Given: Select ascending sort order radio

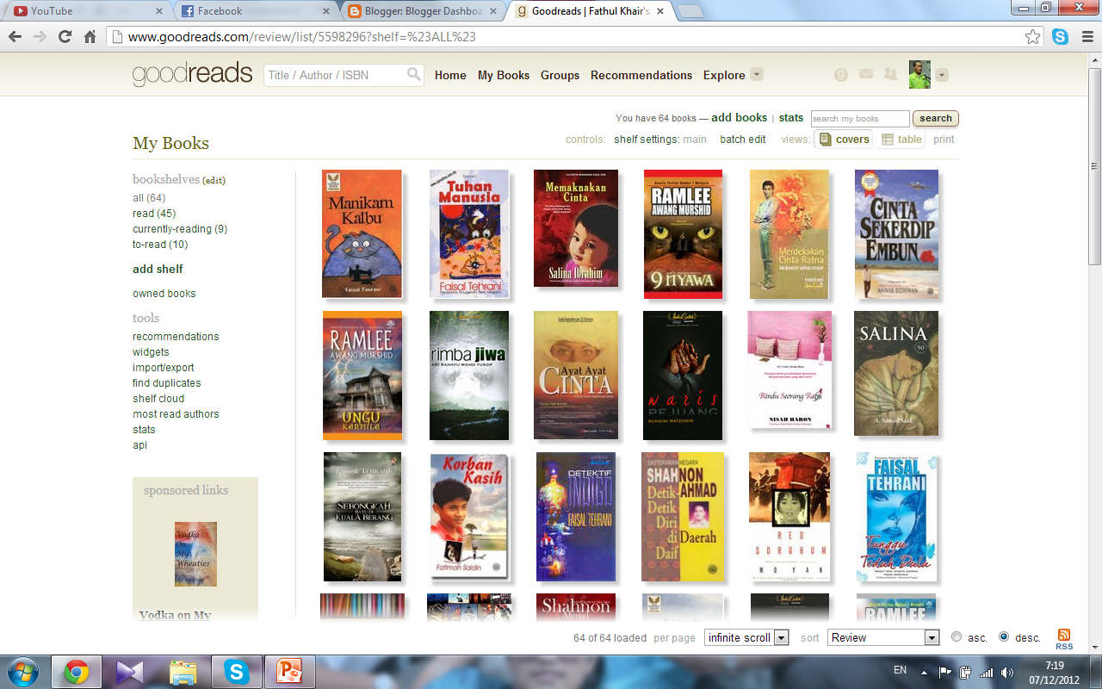Looking at the screenshot, I should pyautogui.click(x=957, y=637).
